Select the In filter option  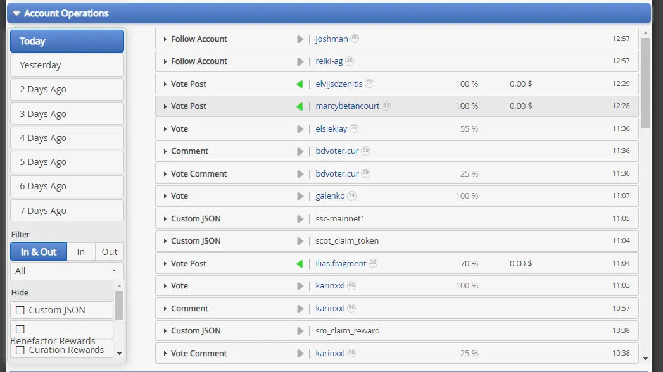coord(81,252)
